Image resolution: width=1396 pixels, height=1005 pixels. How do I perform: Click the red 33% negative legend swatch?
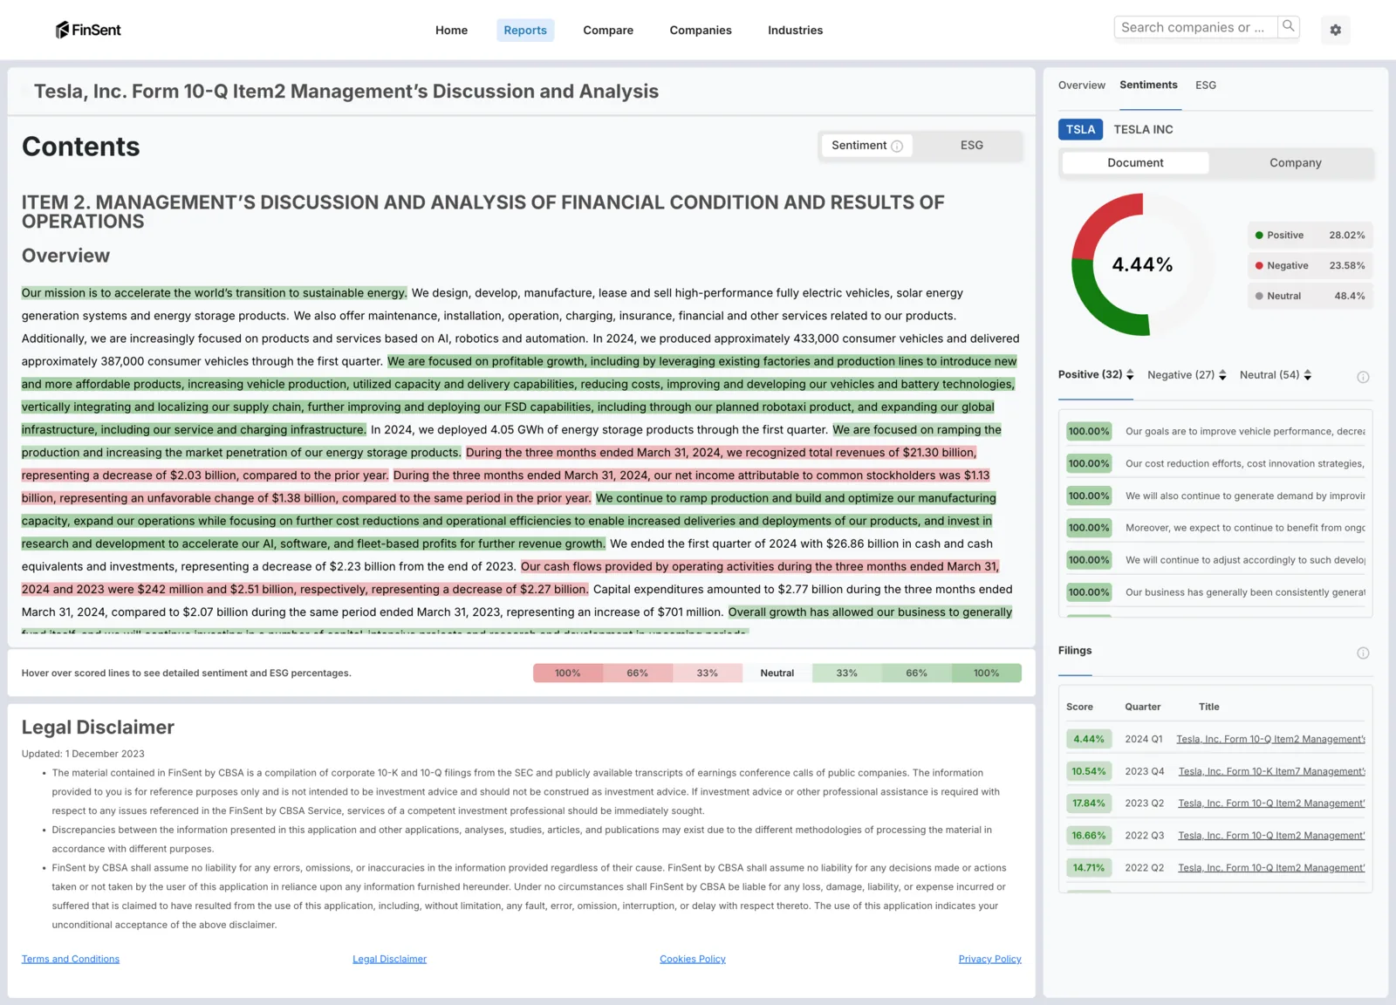point(708,673)
